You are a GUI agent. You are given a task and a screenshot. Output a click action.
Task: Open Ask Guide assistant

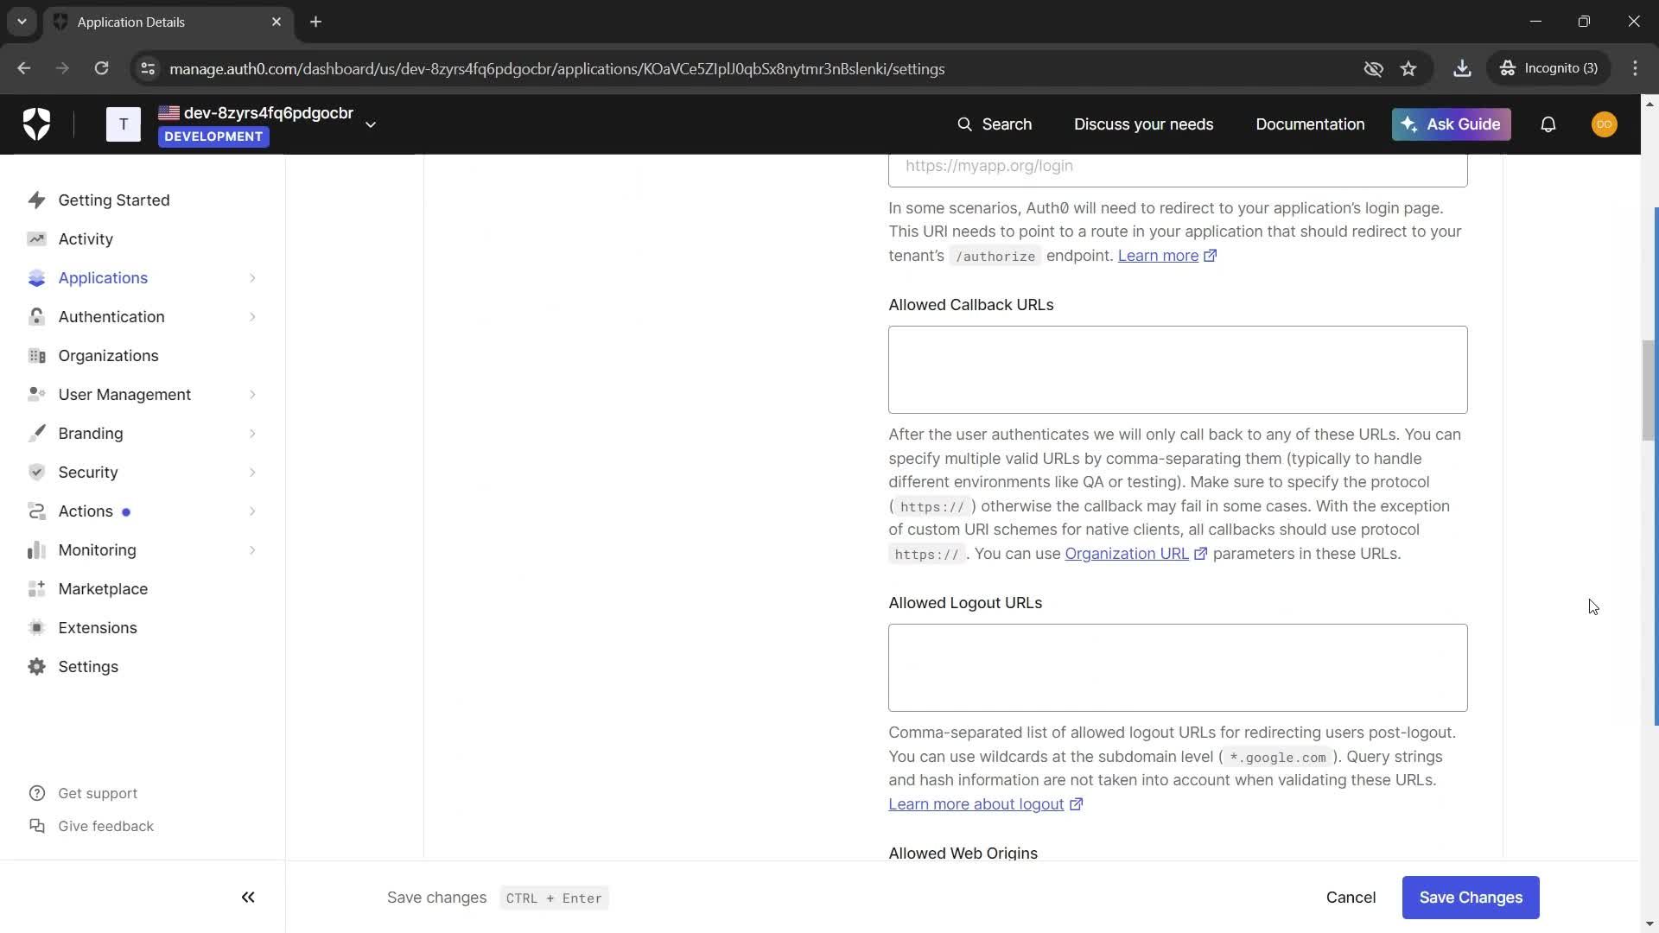1452,124
